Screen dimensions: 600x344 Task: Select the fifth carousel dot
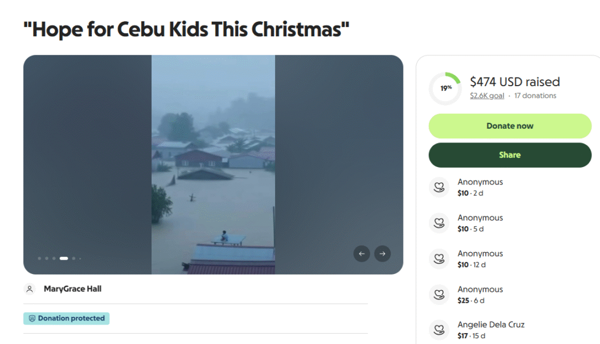click(x=73, y=258)
